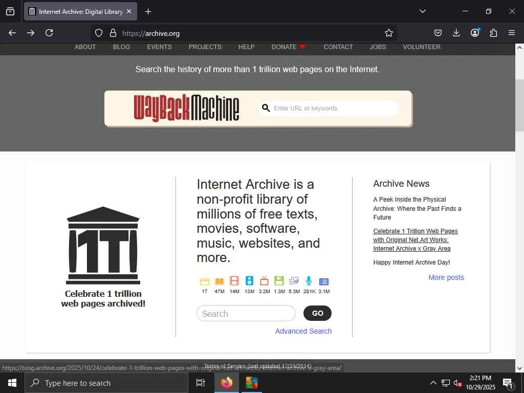Click the page scrollbar down arrow
524x393 pixels.
point(519,368)
